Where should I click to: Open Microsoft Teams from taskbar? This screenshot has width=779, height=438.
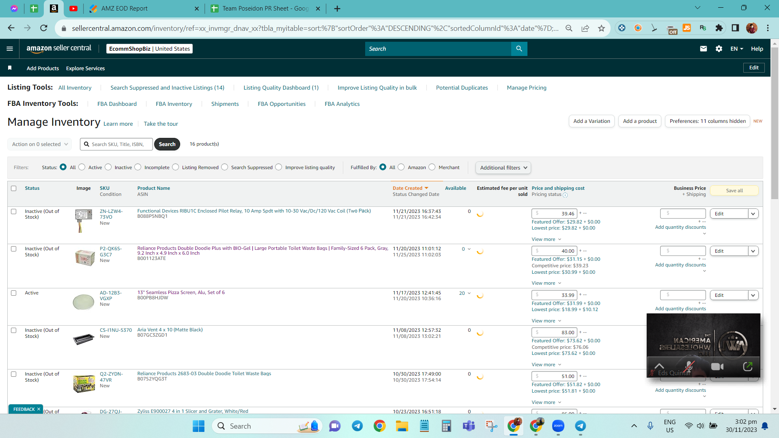tap(469, 426)
